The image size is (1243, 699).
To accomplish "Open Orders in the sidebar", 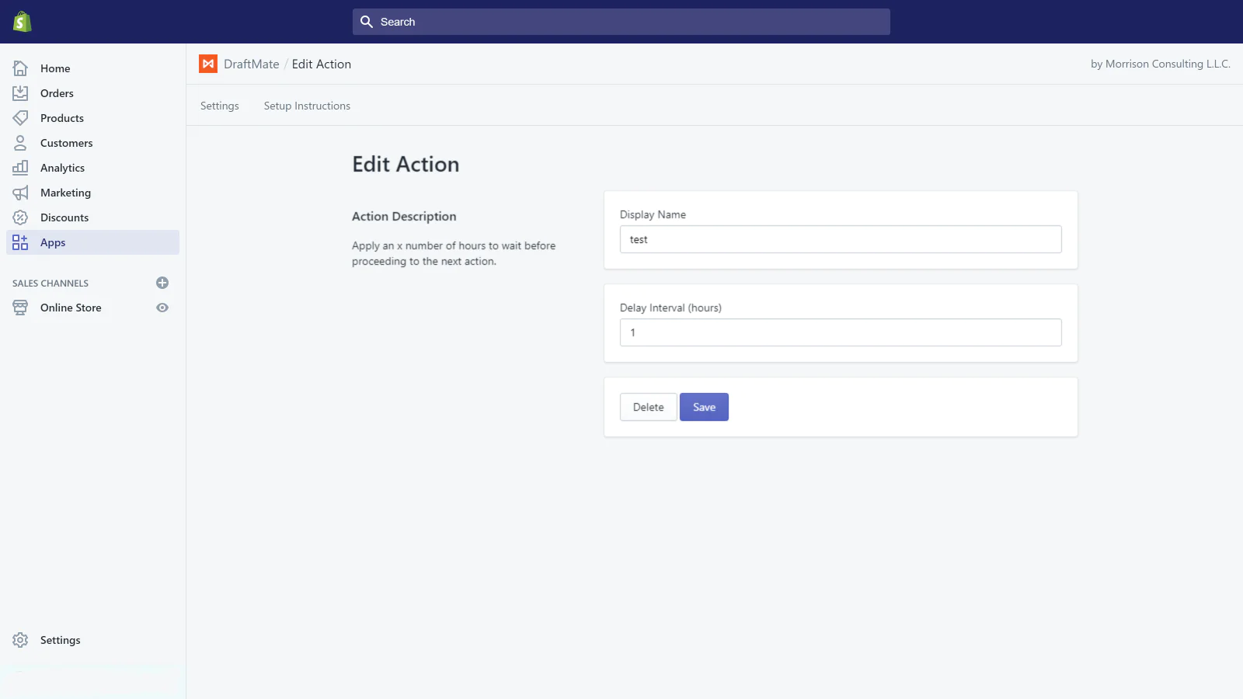I will (x=92, y=93).
